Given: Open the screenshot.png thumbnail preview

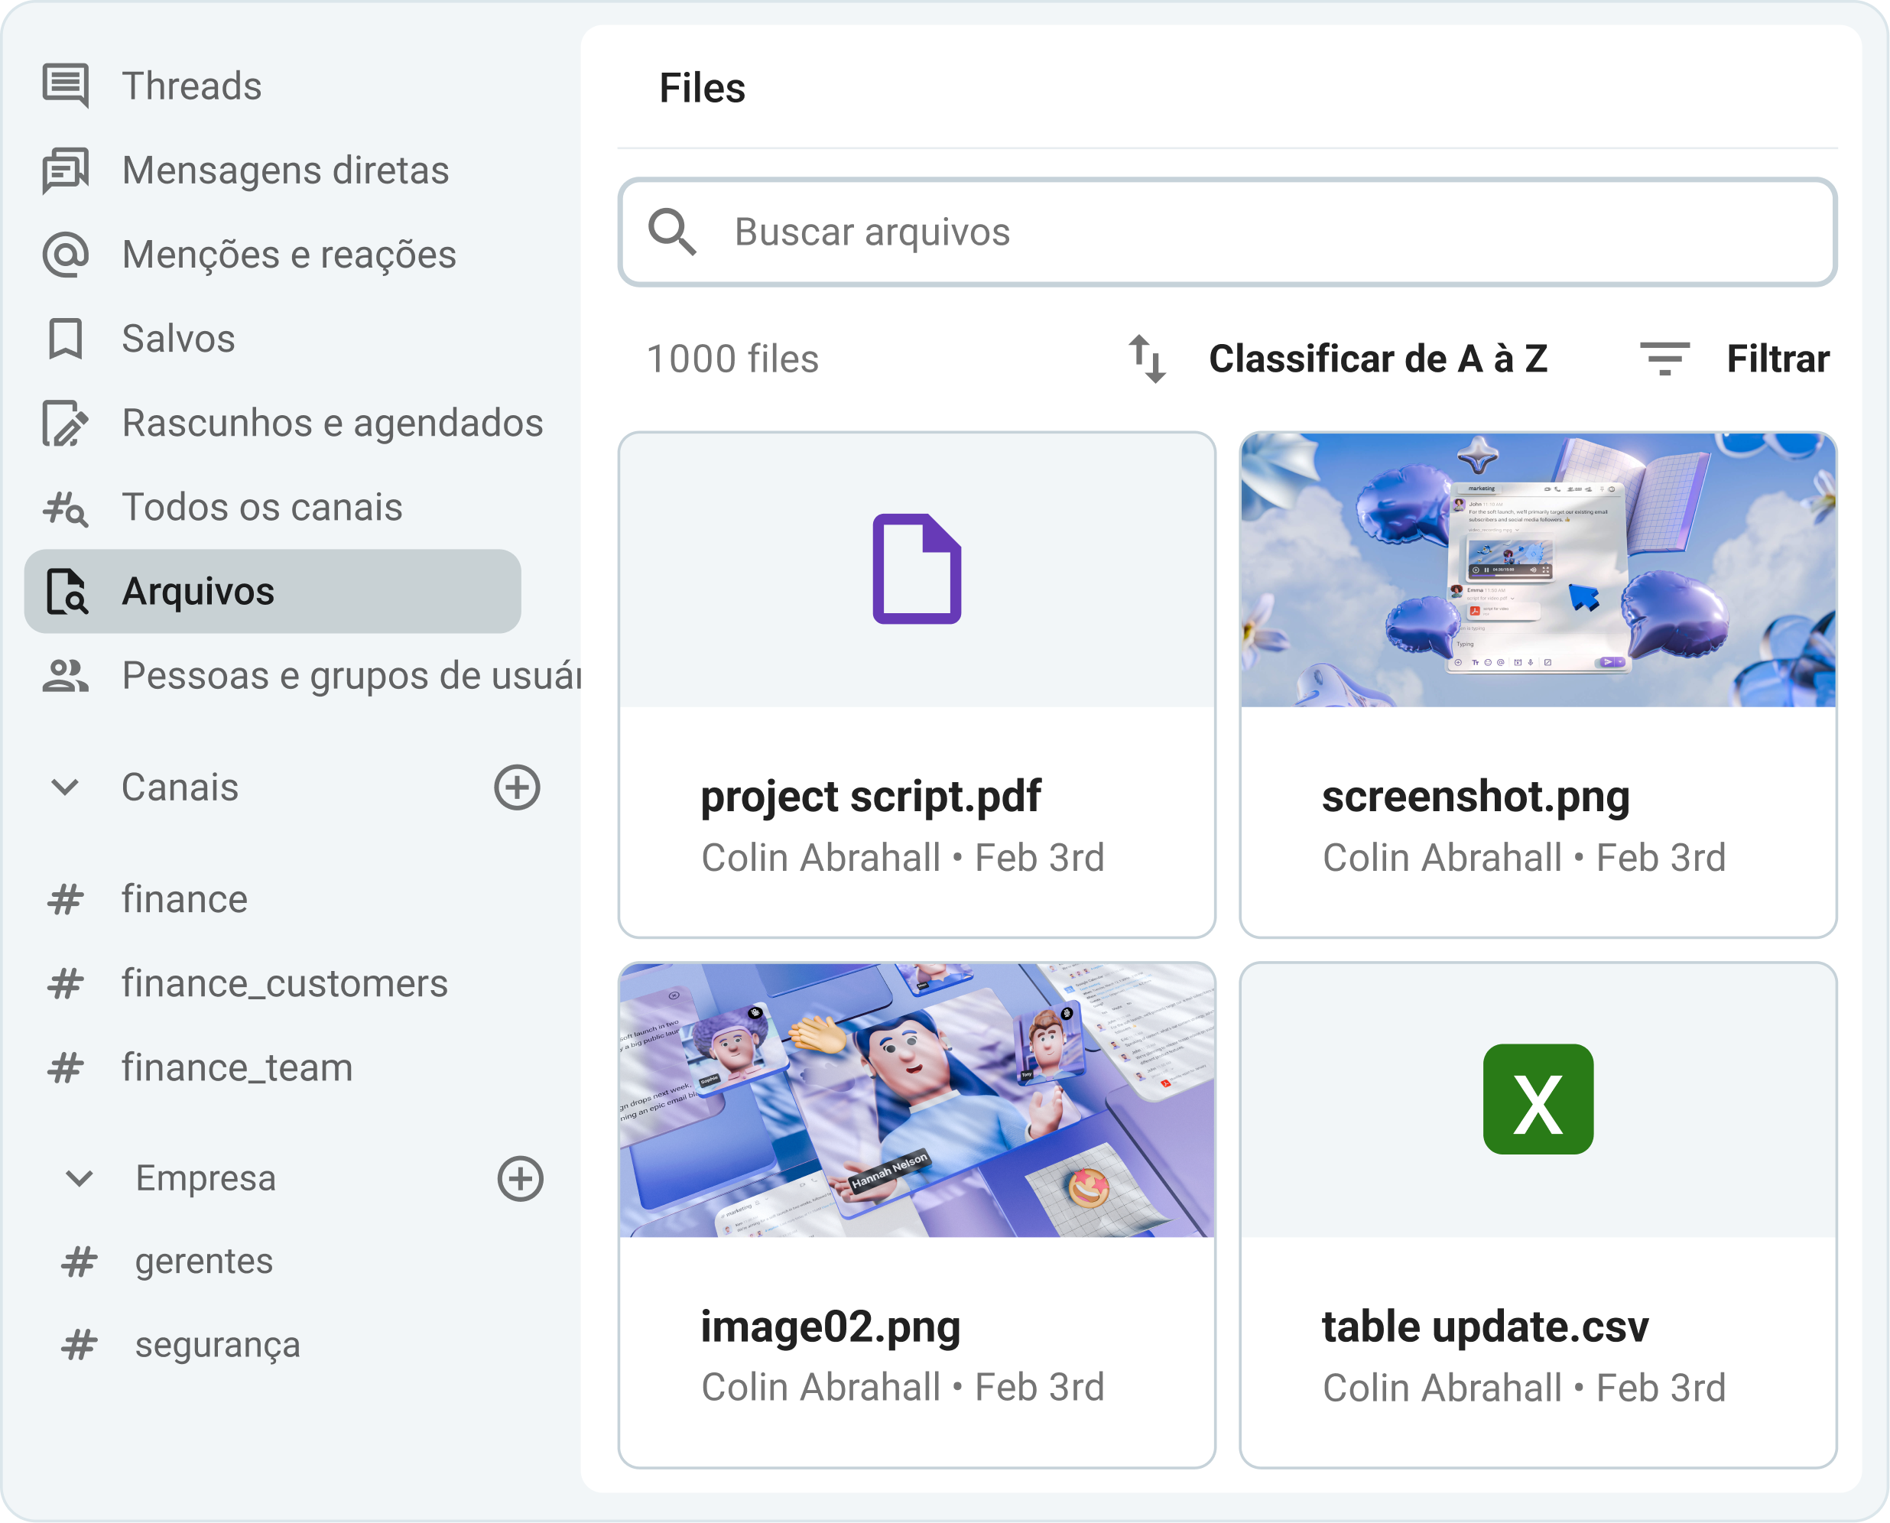Looking at the screenshot, I should click(1538, 570).
